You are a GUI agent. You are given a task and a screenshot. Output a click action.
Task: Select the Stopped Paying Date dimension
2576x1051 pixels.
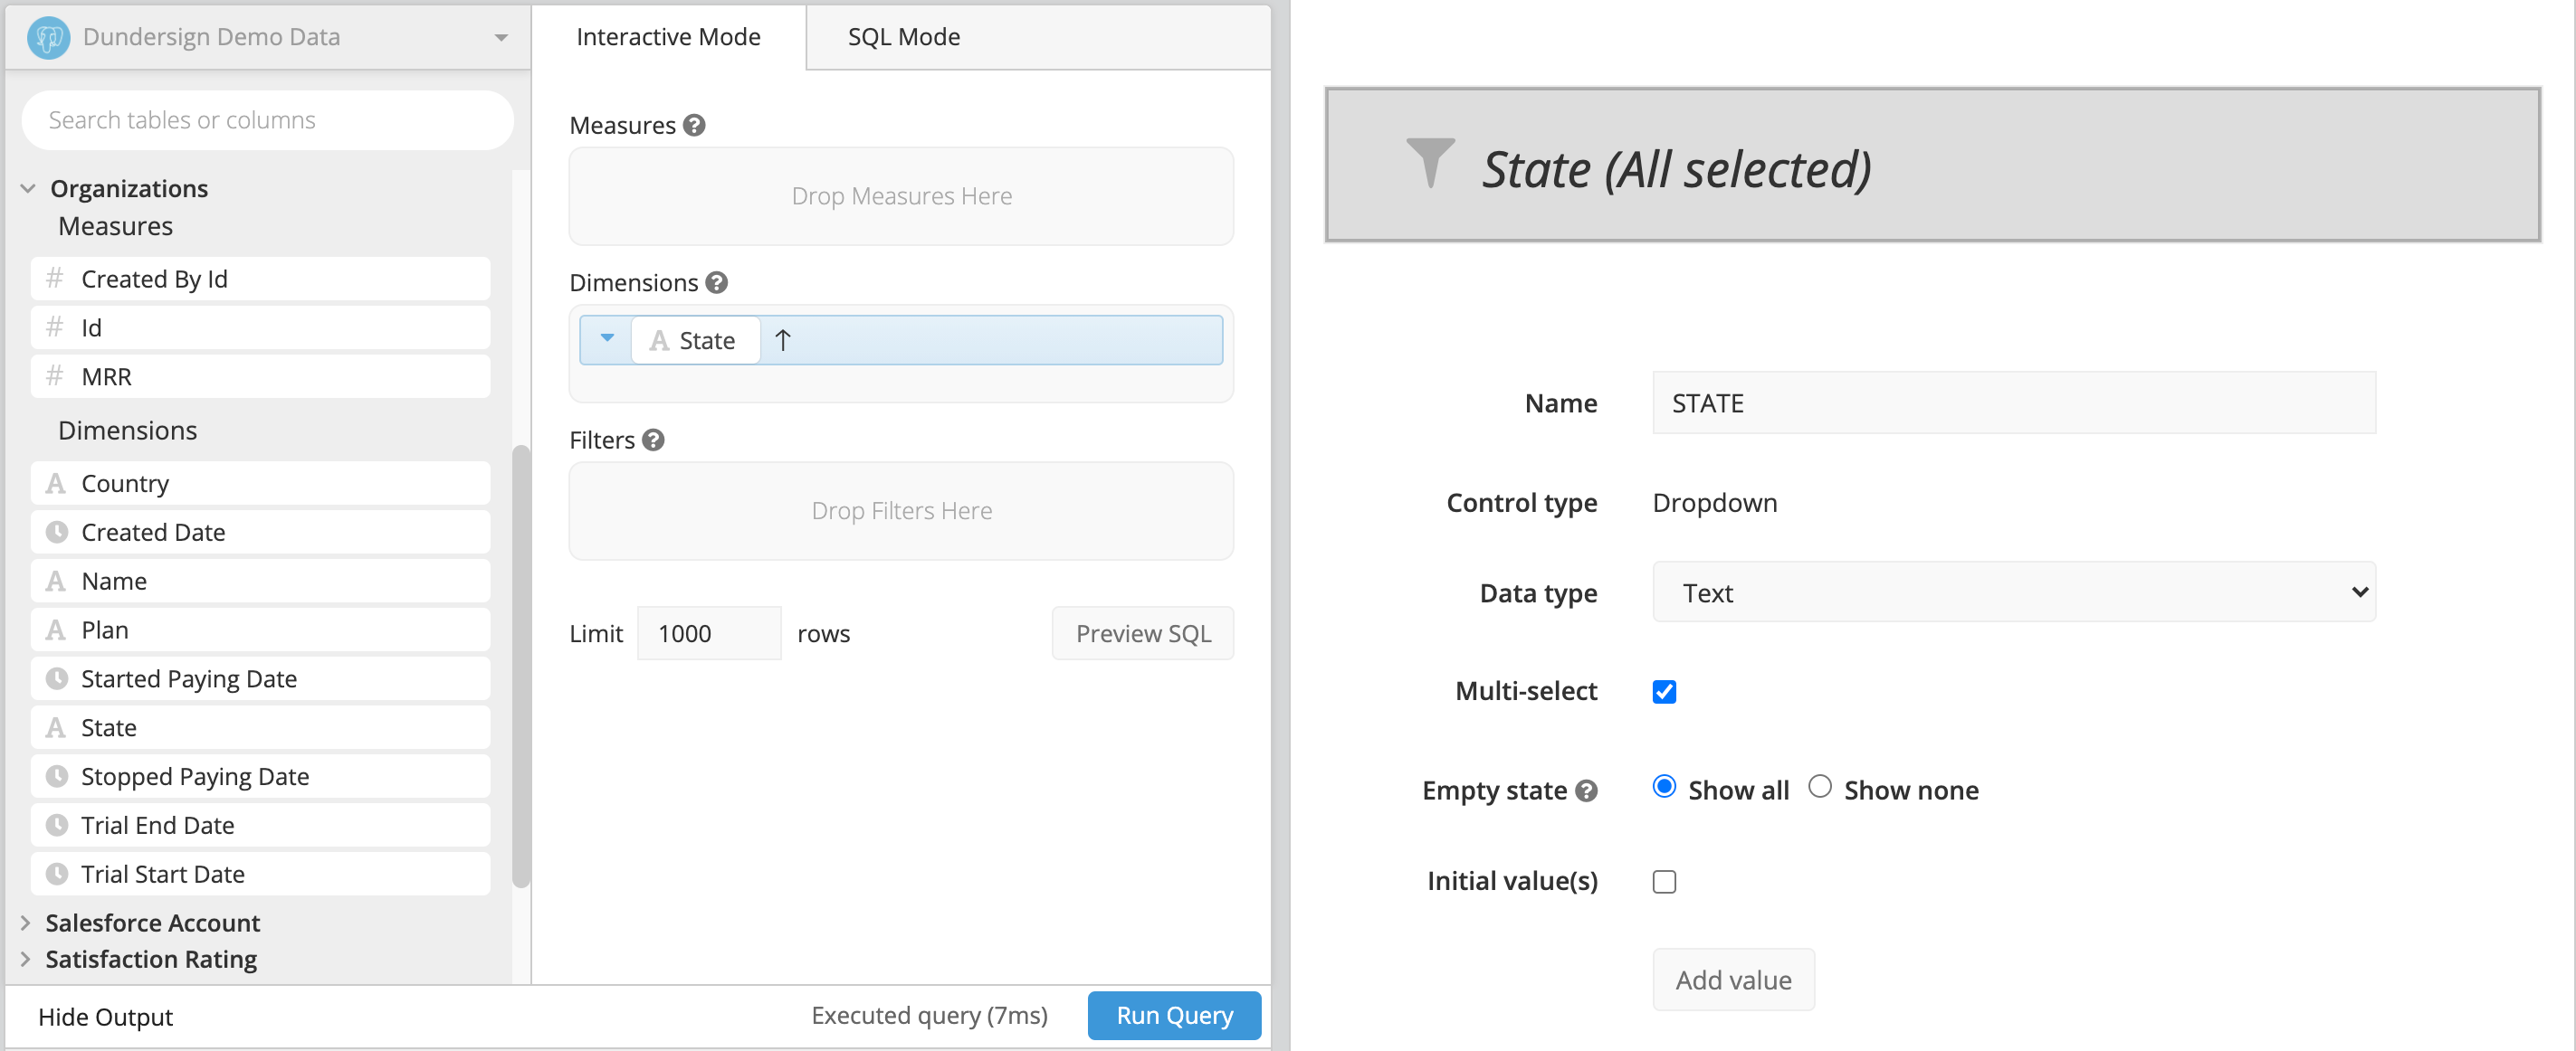[x=260, y=776]
